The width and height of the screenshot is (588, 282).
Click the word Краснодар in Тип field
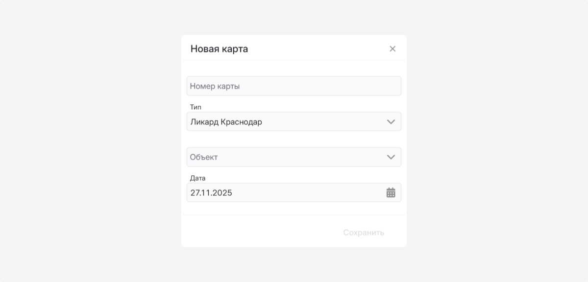tap(241, 122)
